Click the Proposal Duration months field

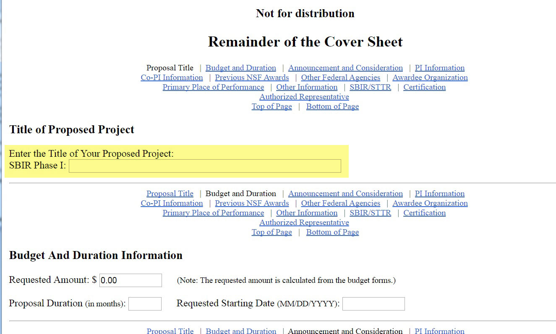pyautogui.click(x=145, y=304)
